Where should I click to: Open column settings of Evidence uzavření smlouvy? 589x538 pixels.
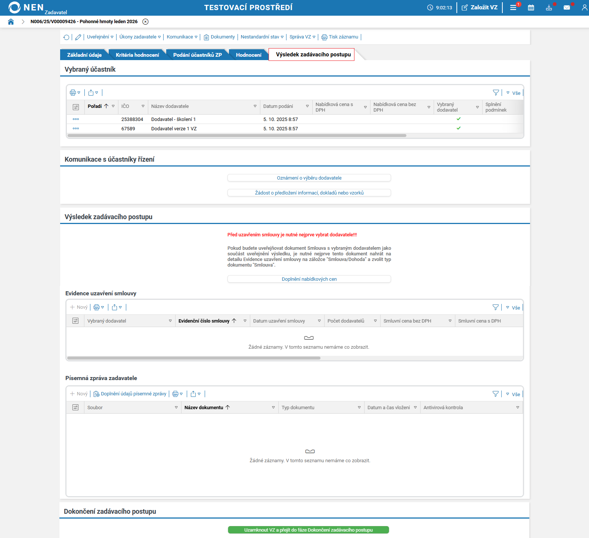(75, 321)
